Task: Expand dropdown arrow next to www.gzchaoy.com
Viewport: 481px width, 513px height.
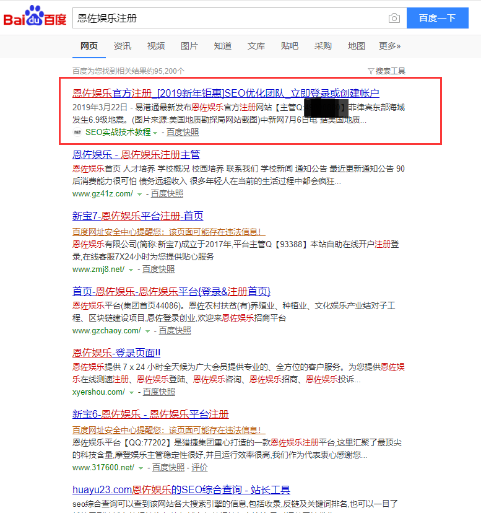Action: (x=147, y=331)
